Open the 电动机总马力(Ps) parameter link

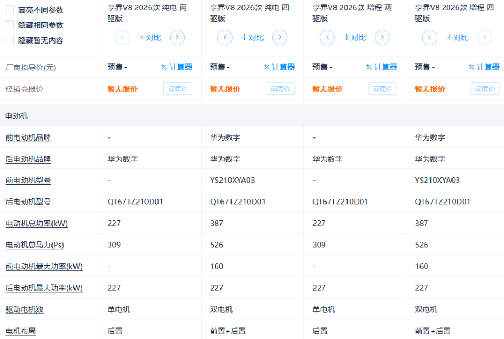pos(35,245)
